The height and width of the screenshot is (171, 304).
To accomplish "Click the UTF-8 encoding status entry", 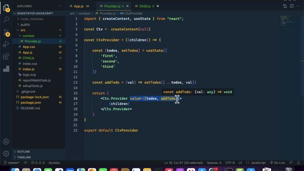I will [x=230, y=162].
